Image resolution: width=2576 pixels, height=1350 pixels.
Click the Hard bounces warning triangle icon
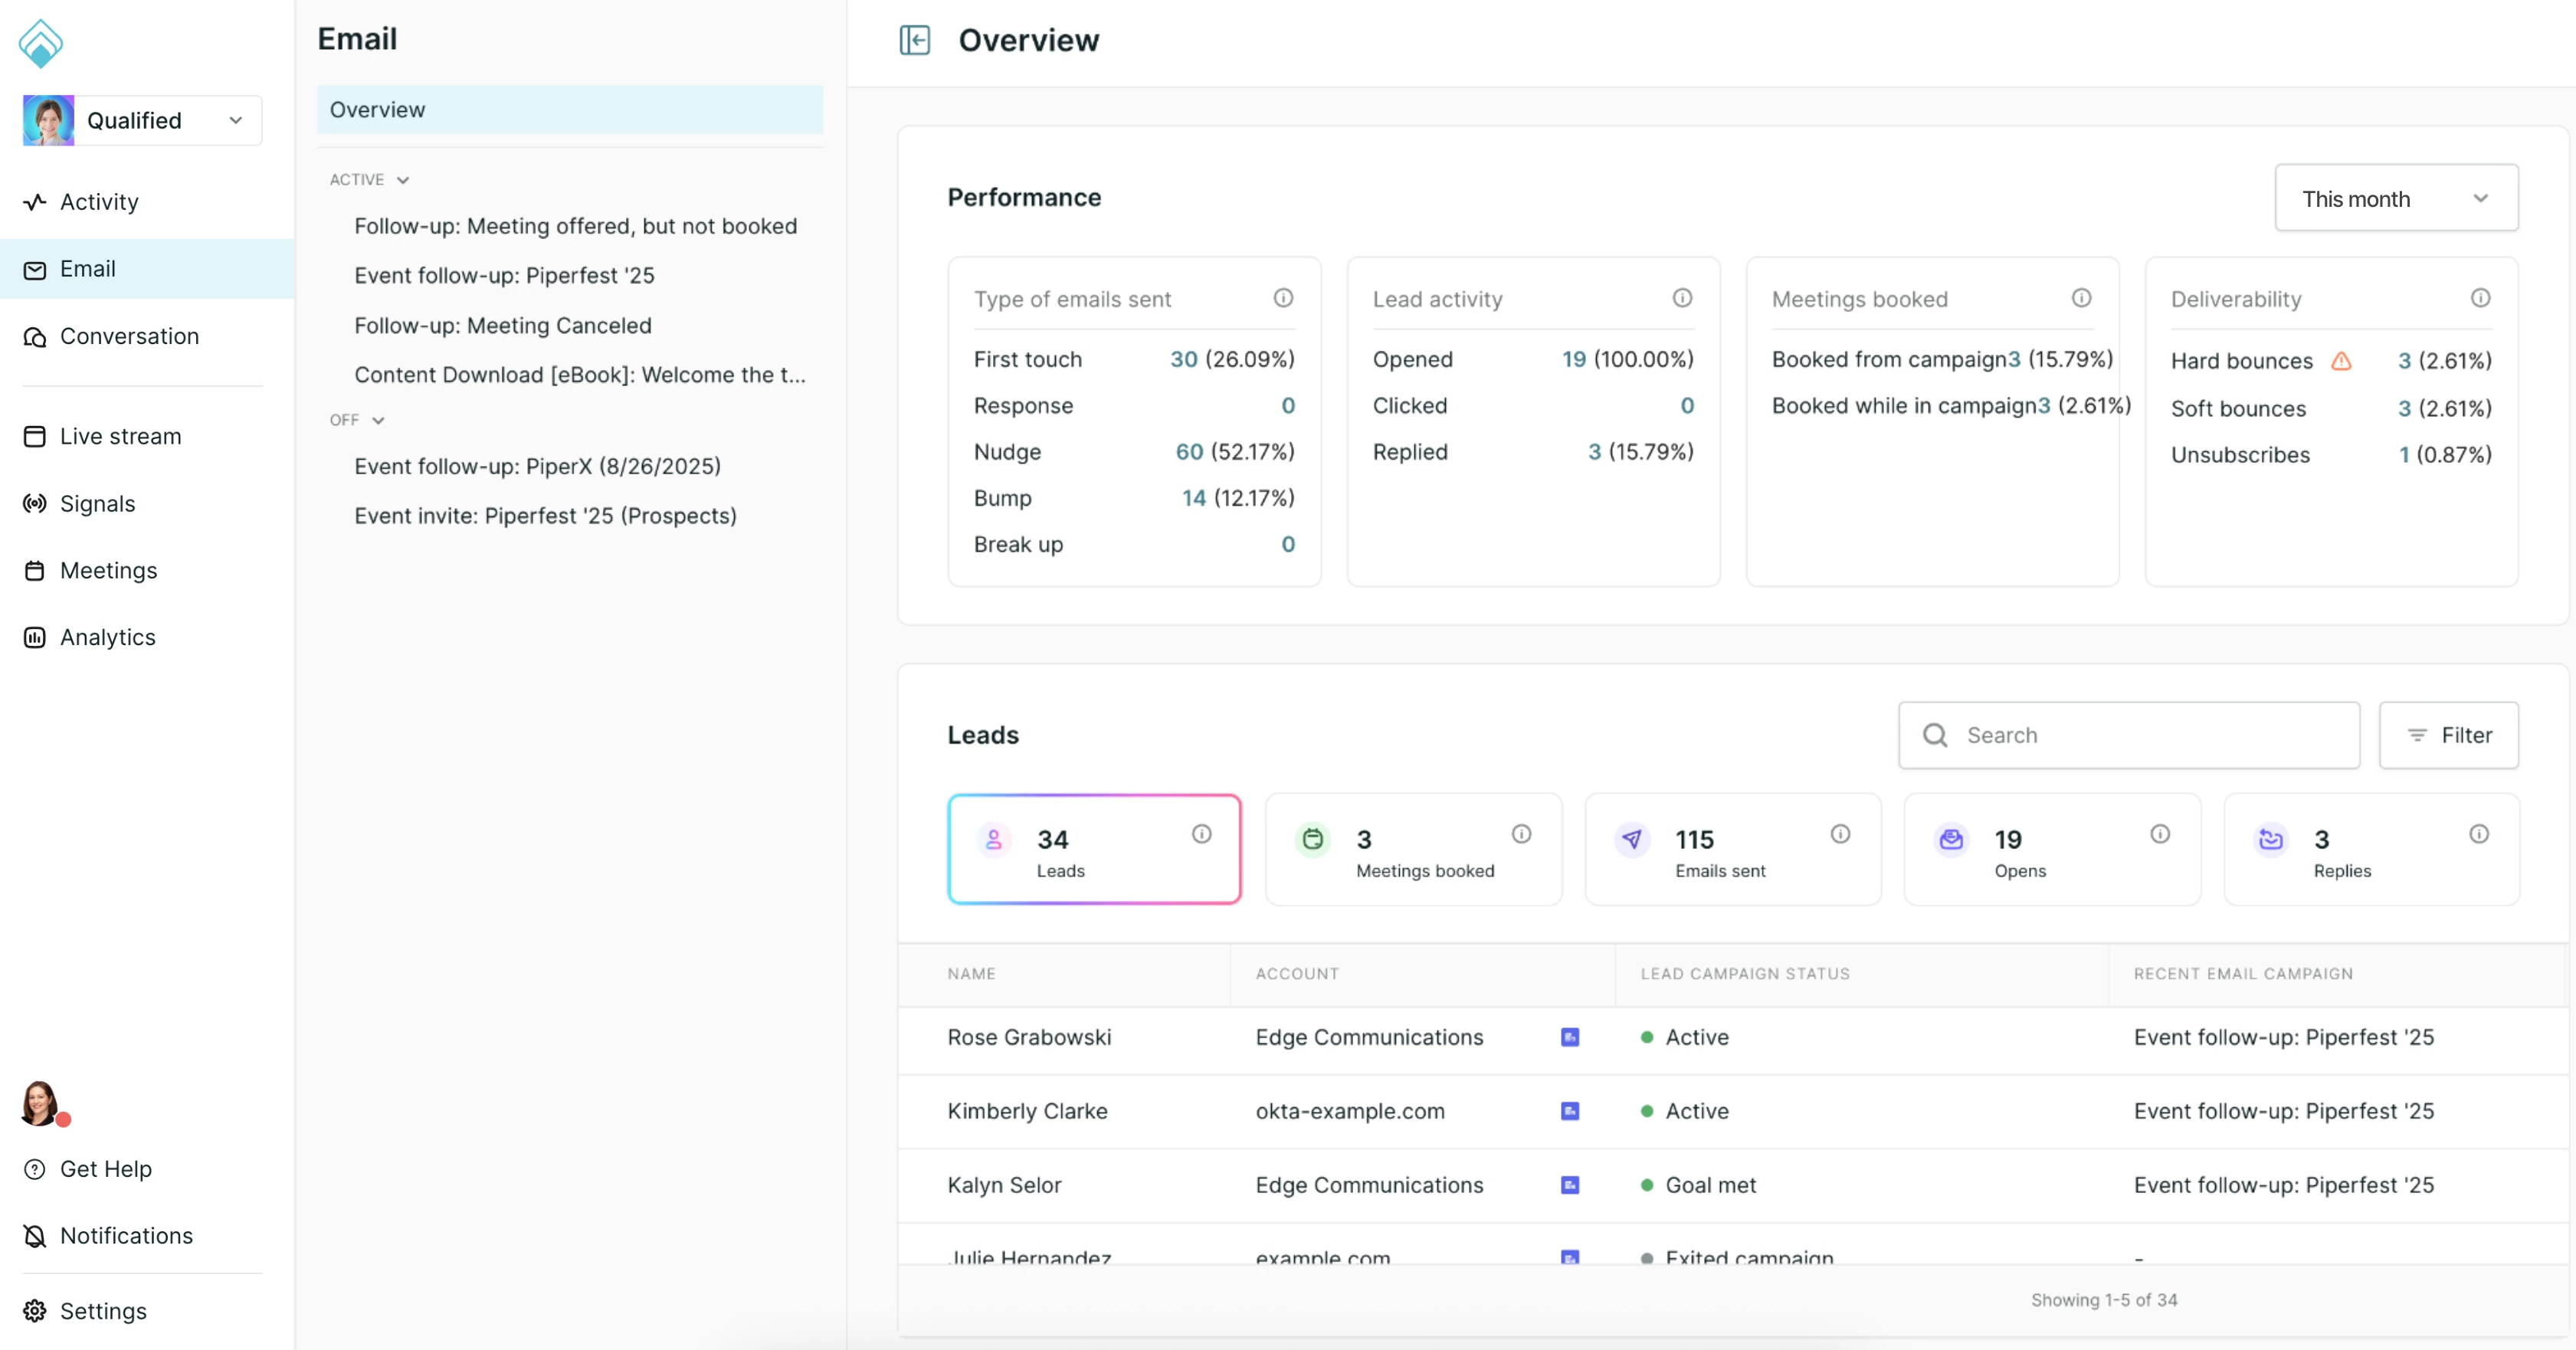point(2341,361)
